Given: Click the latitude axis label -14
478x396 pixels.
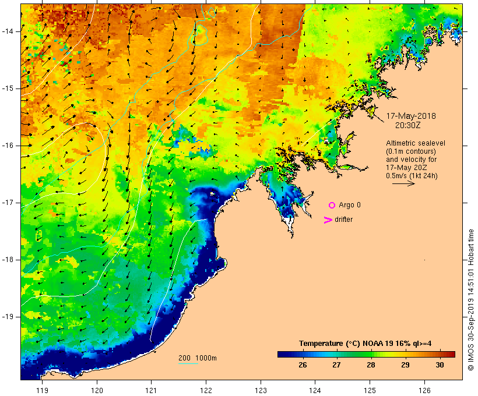Looking at the screenshot, I should (x=8, y=31).
